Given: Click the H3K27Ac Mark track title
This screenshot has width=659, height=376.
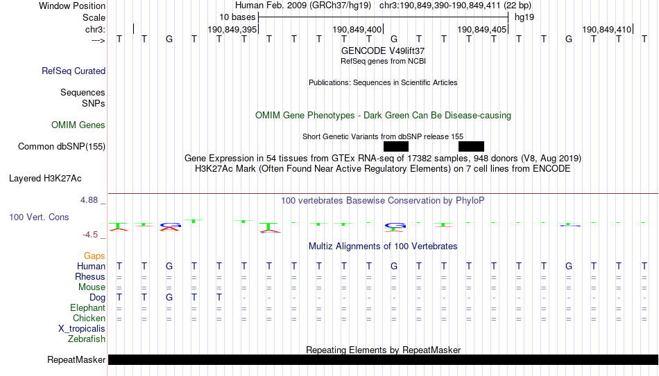Looking at the screenshot, I should point(383,169).
